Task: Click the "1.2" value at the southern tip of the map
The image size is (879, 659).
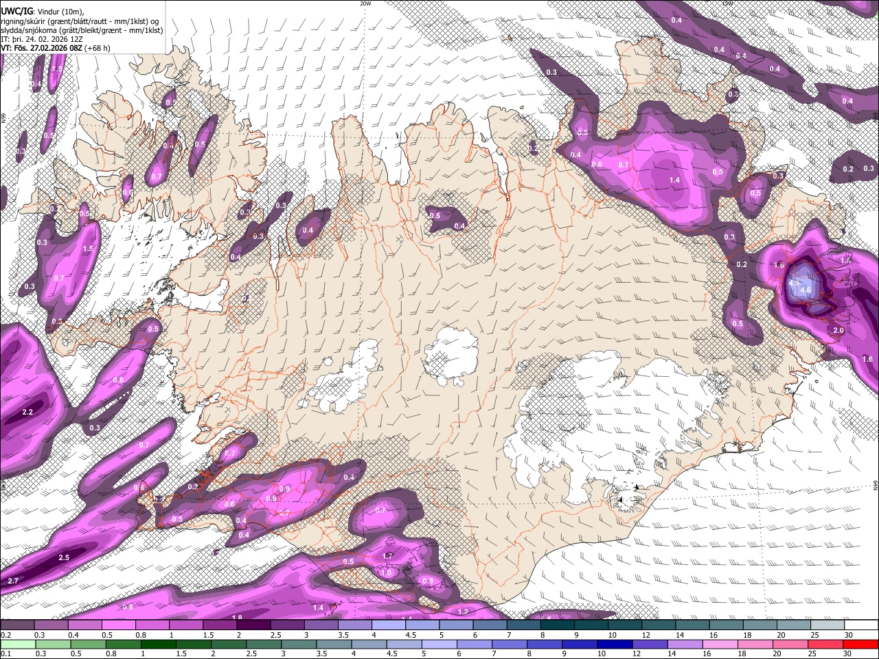Action: (463, 612)
